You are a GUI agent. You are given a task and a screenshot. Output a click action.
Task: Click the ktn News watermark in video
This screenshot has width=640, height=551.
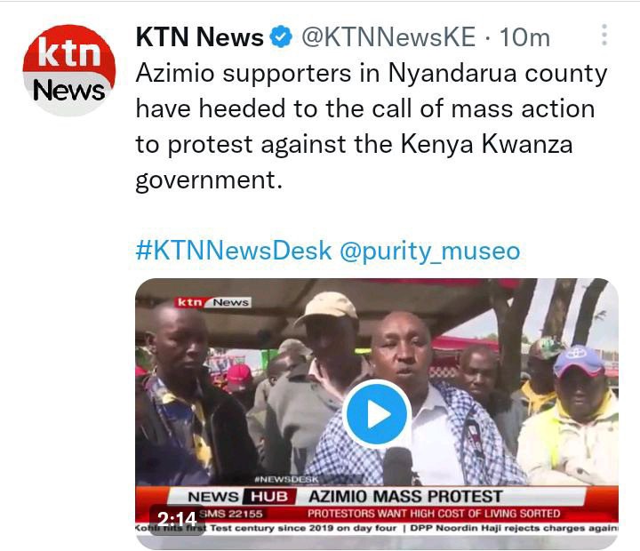point(212,302)
